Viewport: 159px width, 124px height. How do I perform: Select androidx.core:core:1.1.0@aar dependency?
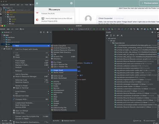127,91
